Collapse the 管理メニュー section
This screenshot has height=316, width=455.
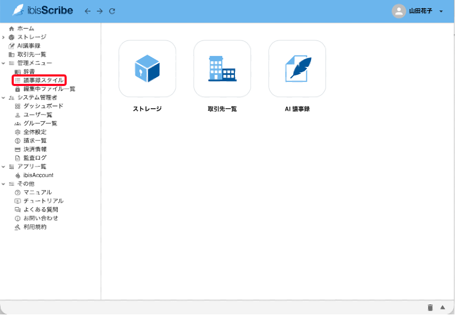click(x=4, y=63)
